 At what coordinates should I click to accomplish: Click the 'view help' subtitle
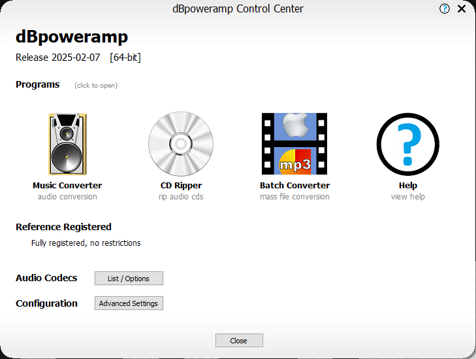[x=408, y=197]
